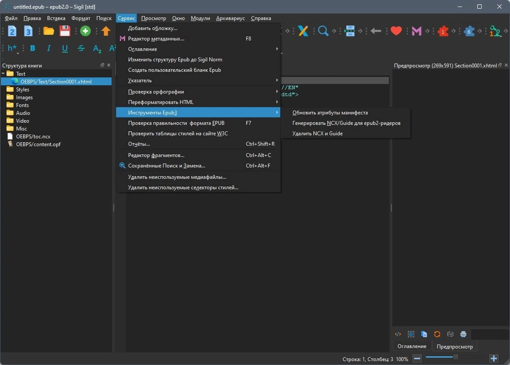Click the preview select-all icon
510x365 pixels.
[411, 334]
